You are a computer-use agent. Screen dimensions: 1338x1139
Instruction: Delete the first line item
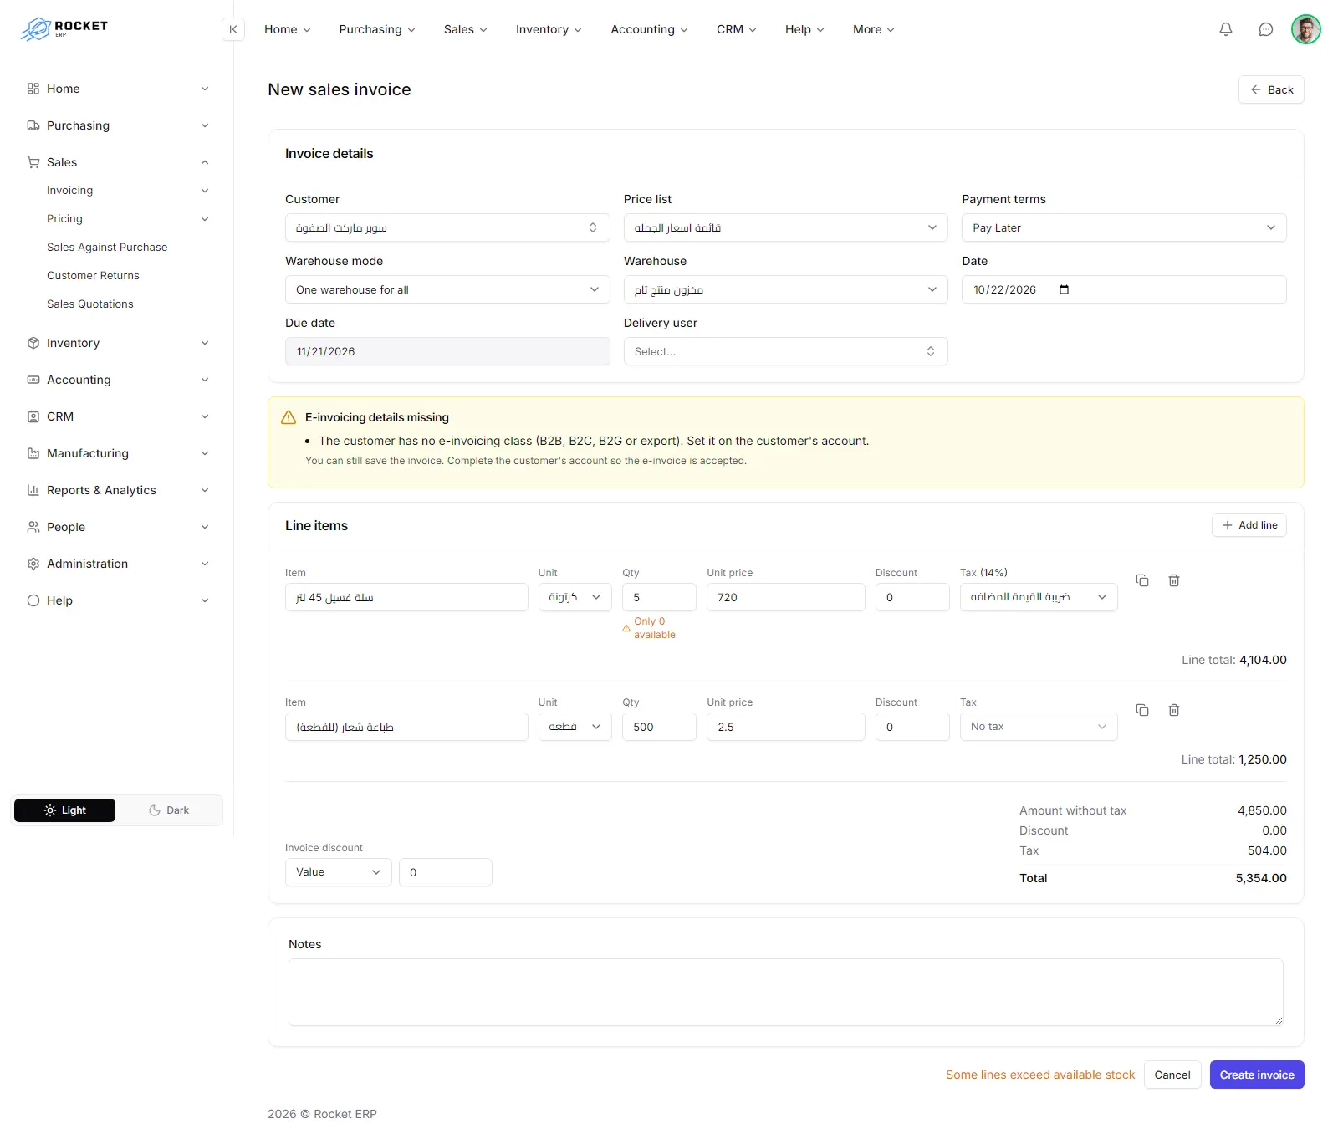(1174, 580)
